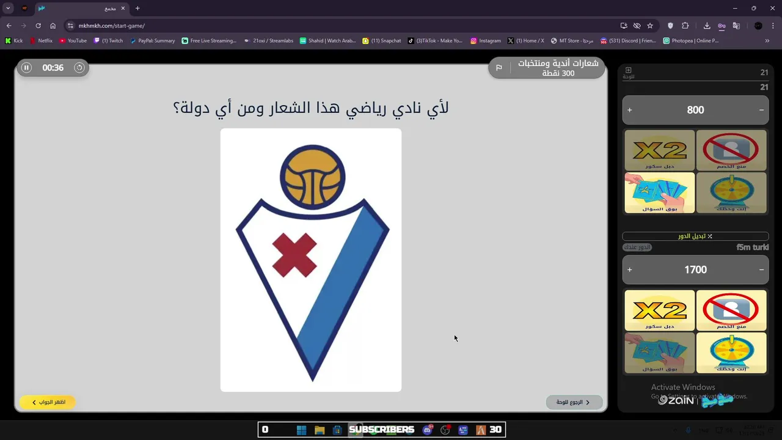
Task: Use team 21's بوق السؤال card
Action: 660,193
